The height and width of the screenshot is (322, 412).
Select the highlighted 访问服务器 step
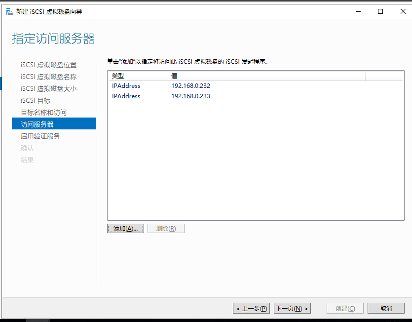(54, 123)
